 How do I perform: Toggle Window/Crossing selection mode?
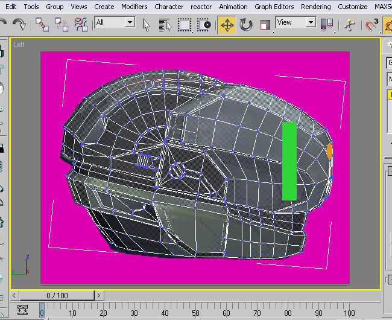pyautogui.click(x=204, y=25)
